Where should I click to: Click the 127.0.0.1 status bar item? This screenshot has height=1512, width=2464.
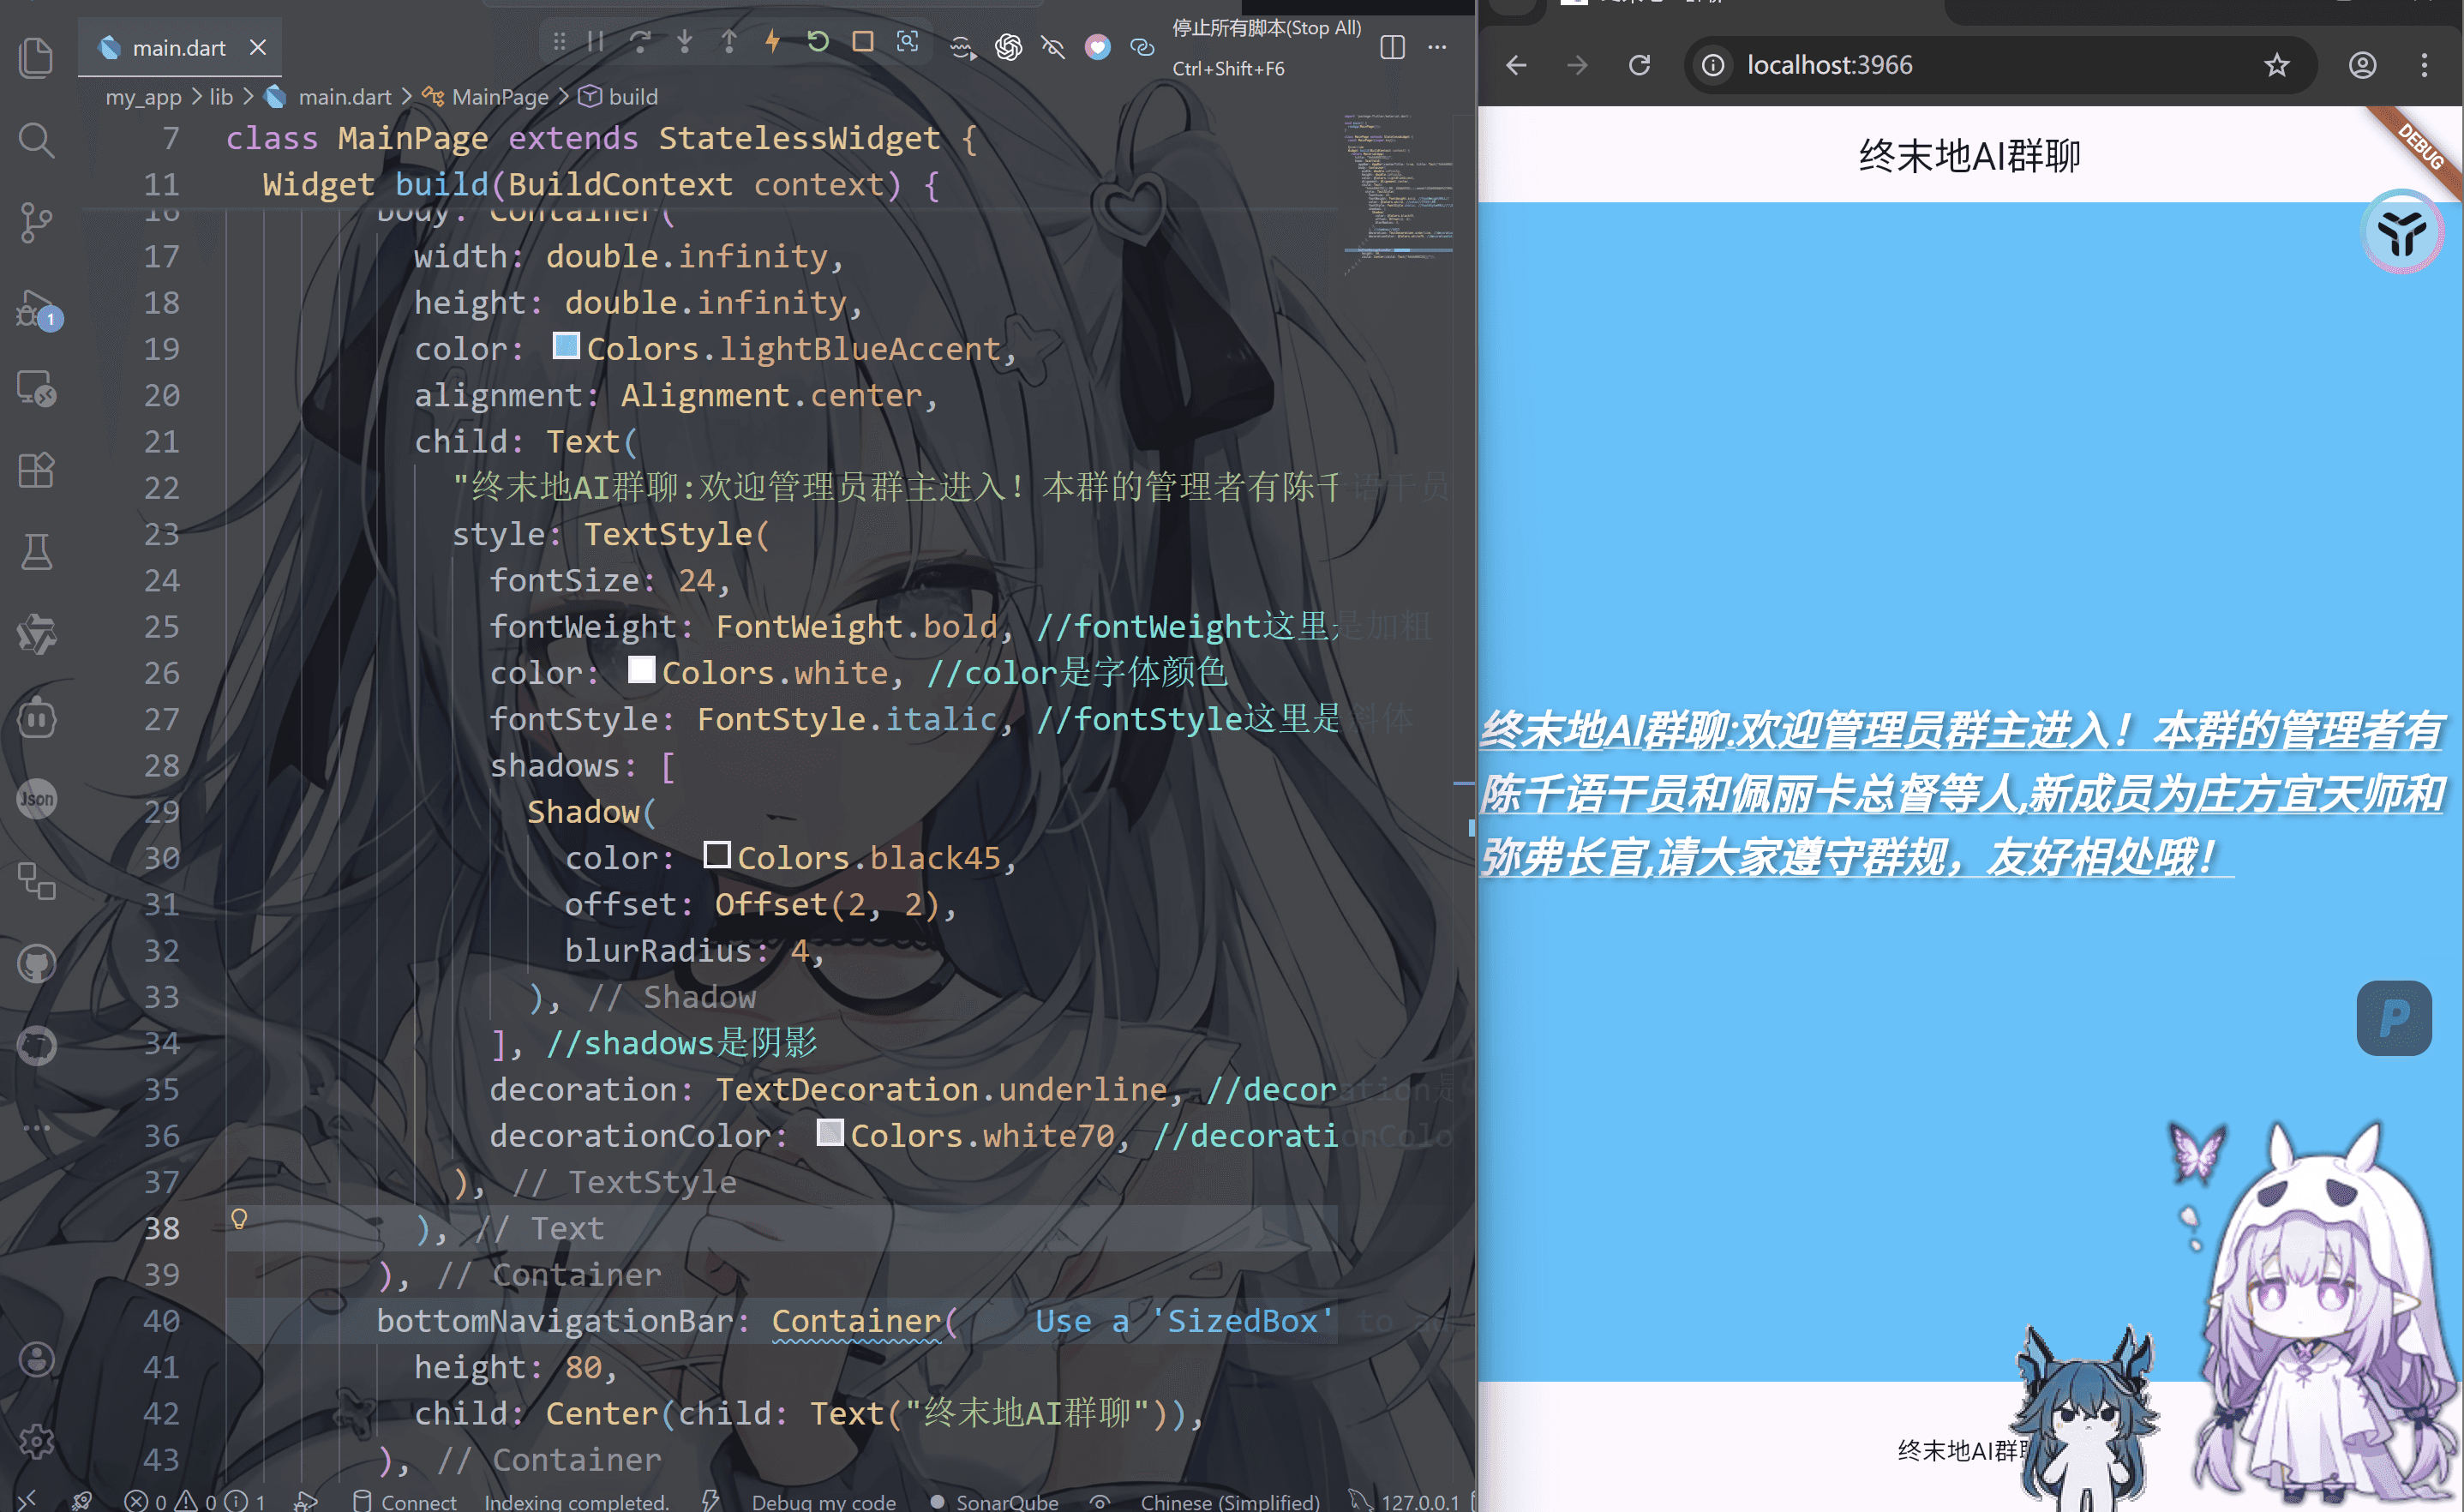pyautogui.click(x=1405, y=1501)
